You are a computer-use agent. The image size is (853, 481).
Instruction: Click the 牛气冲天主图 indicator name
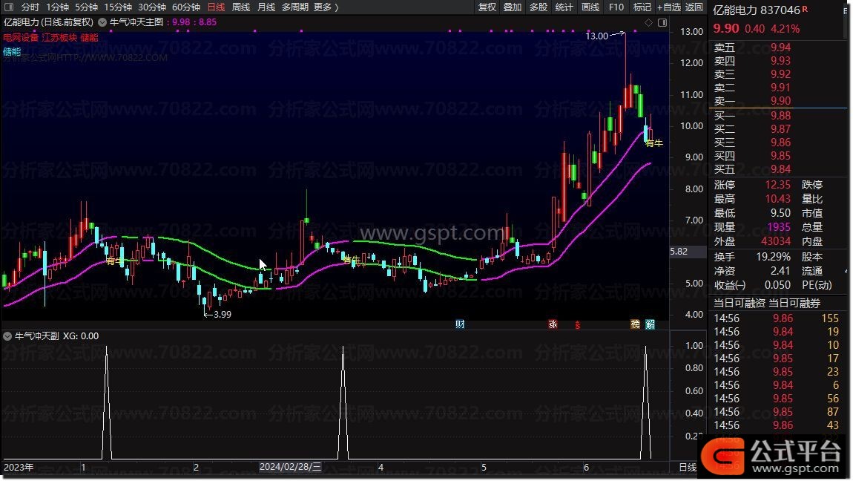(x=136, y=22)
